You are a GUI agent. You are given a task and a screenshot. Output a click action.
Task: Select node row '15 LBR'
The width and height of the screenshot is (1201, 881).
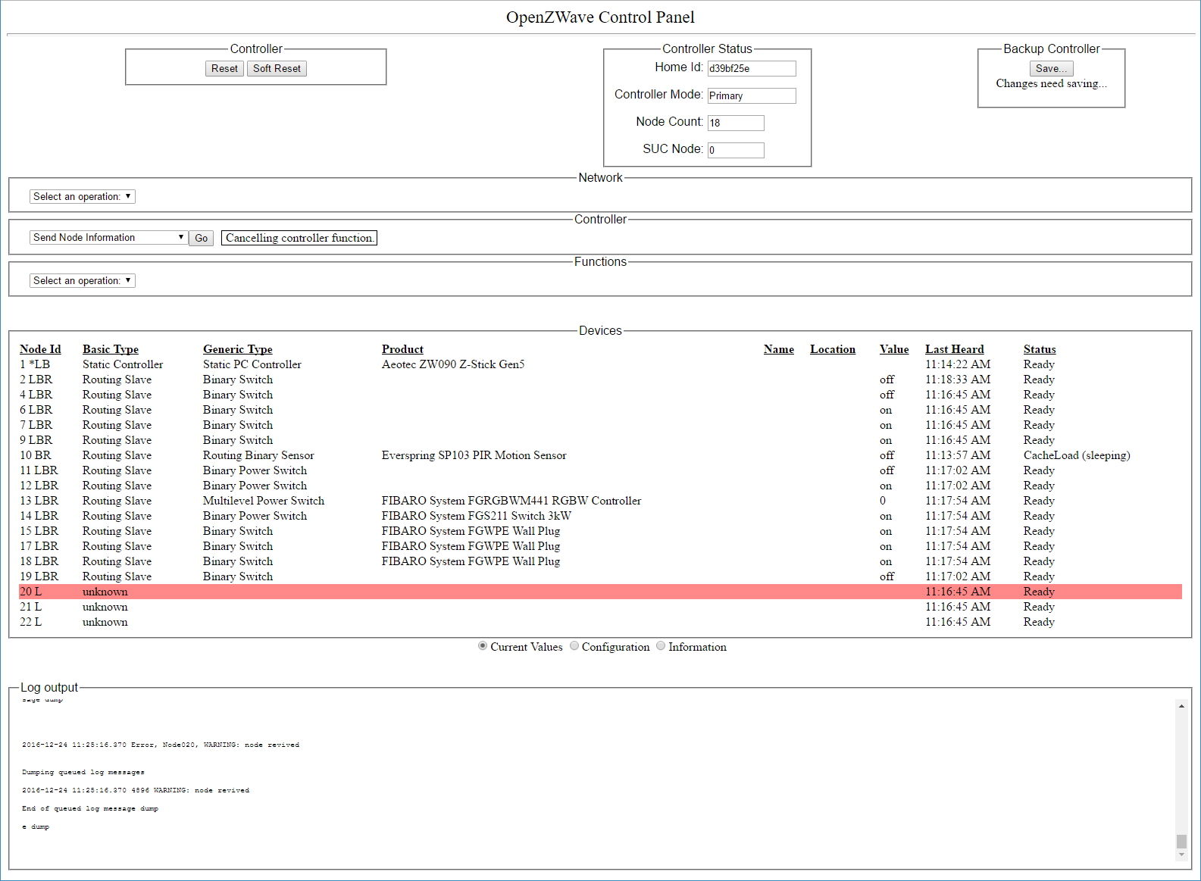[x=600, y=531]
